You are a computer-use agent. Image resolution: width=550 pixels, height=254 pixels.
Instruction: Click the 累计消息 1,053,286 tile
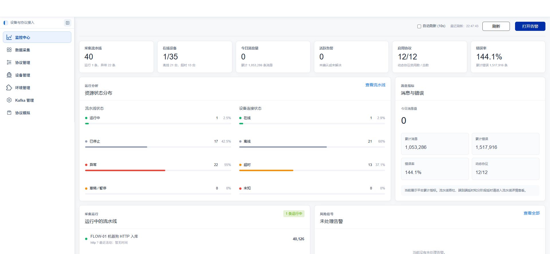point(435,144)
